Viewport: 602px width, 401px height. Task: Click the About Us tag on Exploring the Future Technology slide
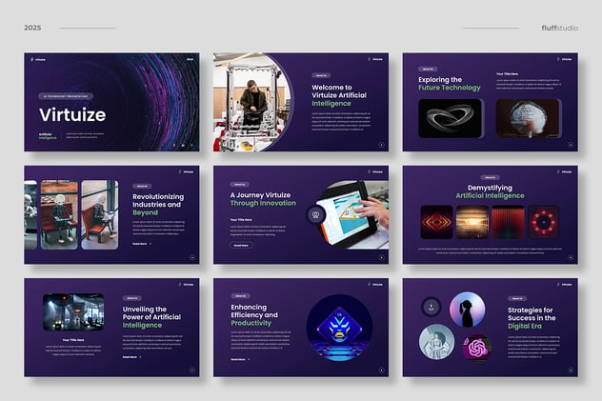tap(429, 69)
